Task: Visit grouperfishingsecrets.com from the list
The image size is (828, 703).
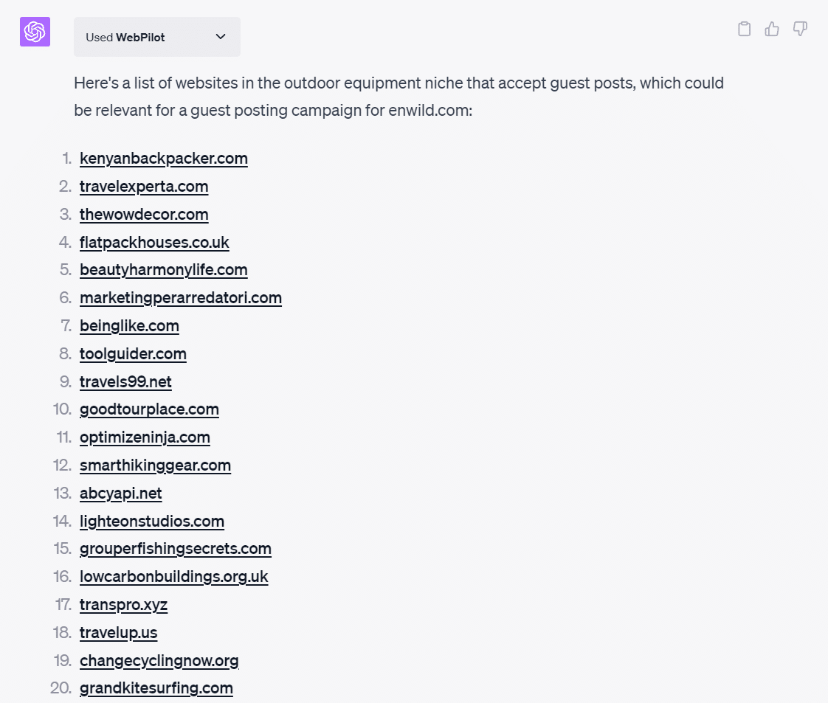Action: (x=175, y=549)
